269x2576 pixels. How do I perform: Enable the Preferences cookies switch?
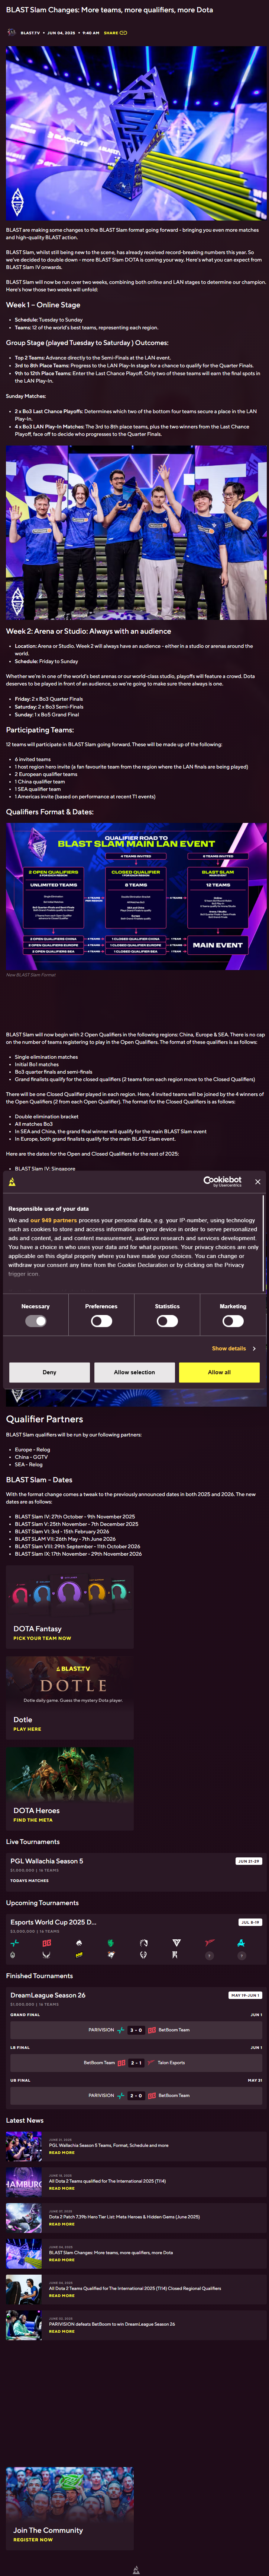click(x=101, y=1321)
